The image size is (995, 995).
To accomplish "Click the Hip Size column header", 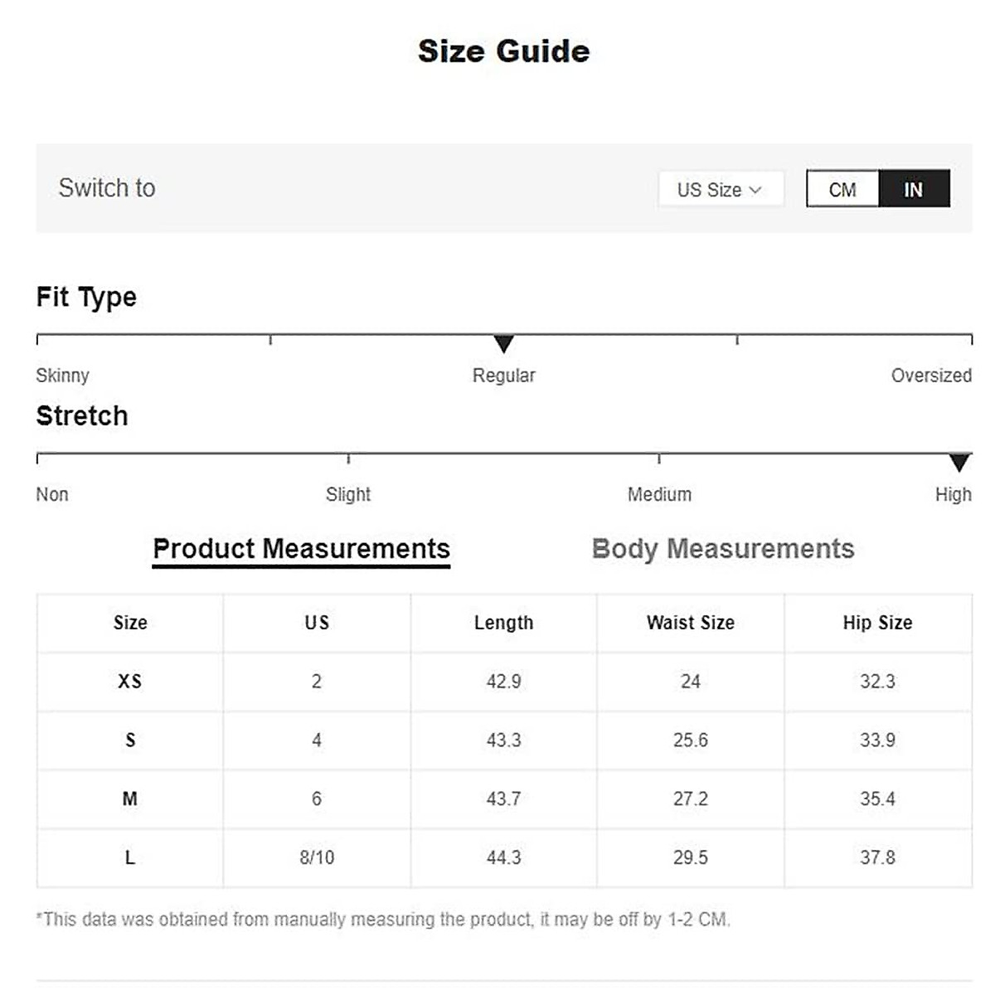I will click(x=877, y=623).
